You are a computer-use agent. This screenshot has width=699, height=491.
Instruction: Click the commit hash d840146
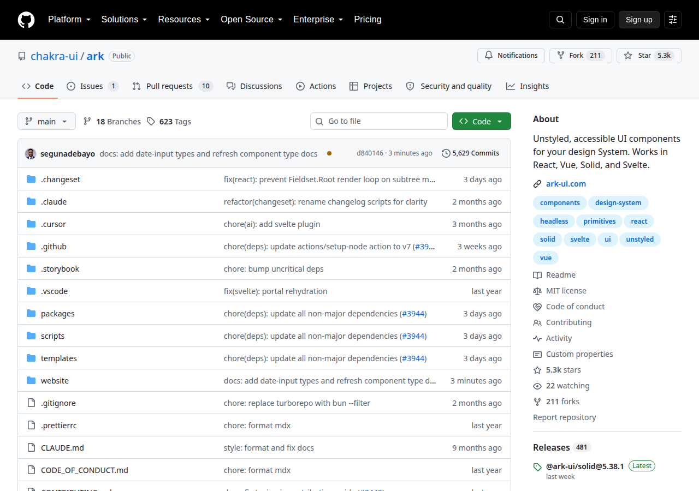[x=370, y=153]
